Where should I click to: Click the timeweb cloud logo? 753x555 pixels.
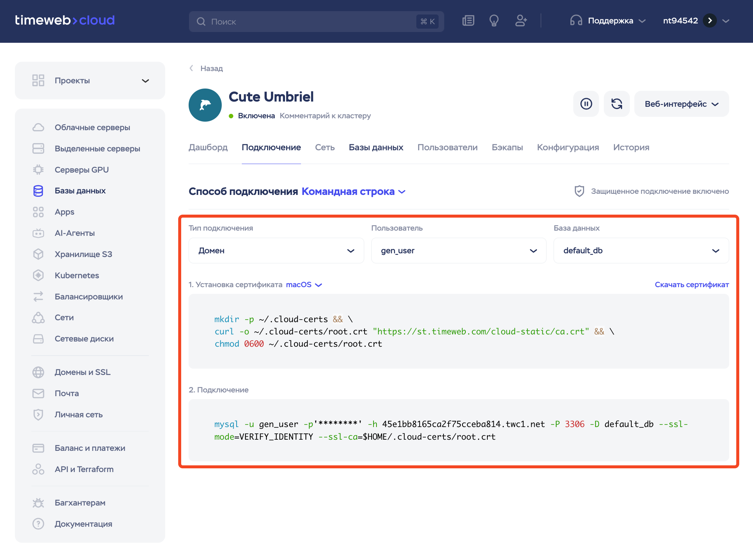(65, 20)
